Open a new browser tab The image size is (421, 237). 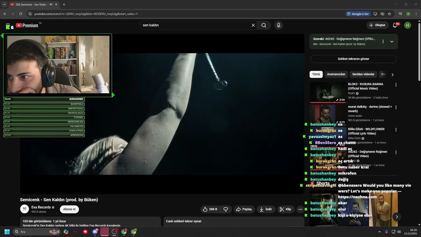click(64, 5)
